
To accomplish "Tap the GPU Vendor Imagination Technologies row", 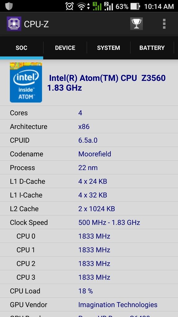I will point(89,305).
